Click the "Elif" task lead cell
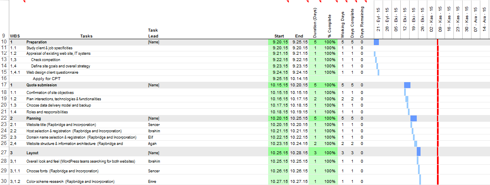490x185 pixels. [x=152, y=137]
